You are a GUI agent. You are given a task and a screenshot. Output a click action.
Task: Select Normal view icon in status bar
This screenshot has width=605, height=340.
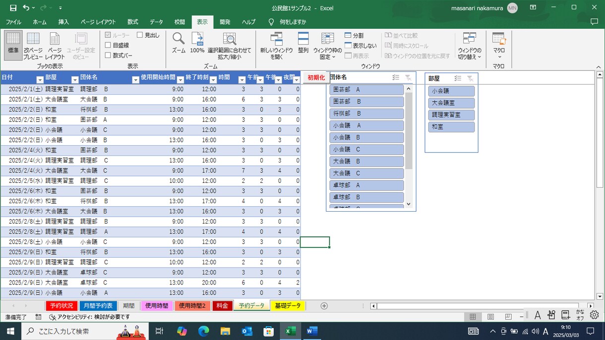click(x=473, y=317)
